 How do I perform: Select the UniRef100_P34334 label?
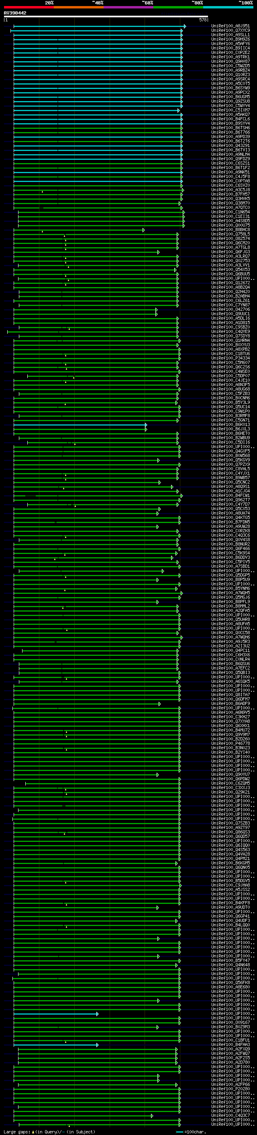point(230,358)
